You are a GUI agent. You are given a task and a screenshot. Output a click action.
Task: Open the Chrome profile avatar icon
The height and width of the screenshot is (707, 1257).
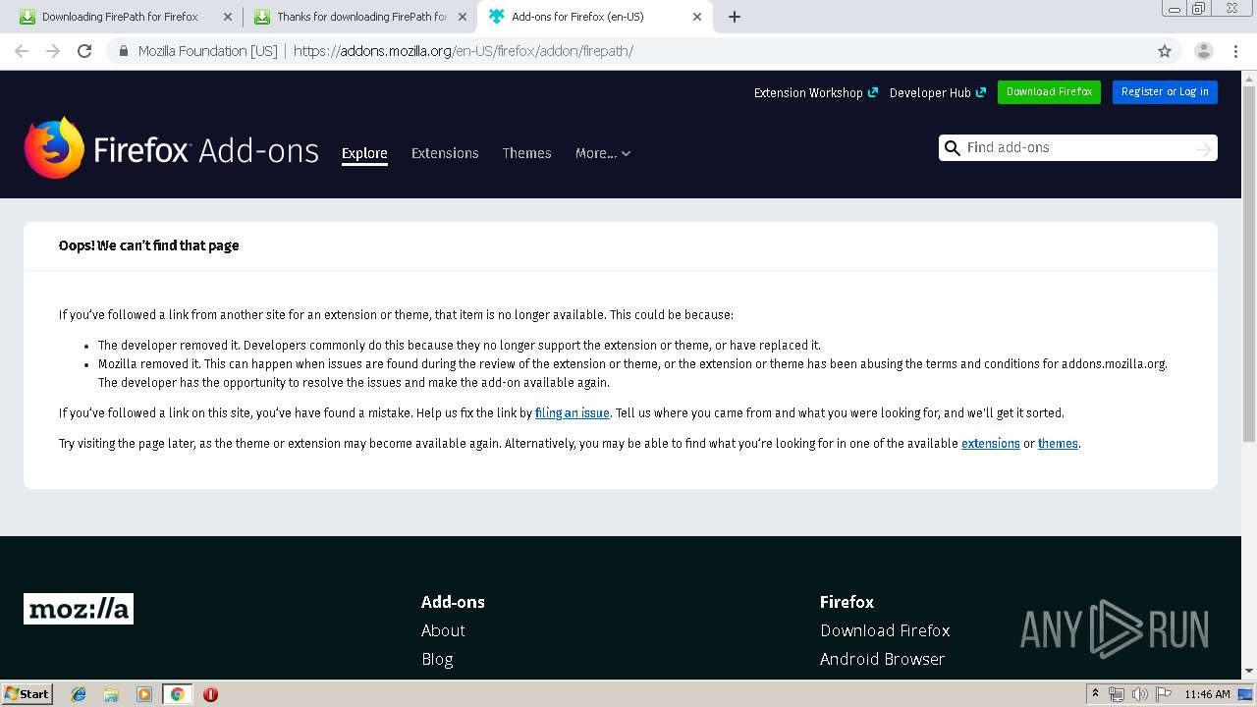[x=1204, y=51]
